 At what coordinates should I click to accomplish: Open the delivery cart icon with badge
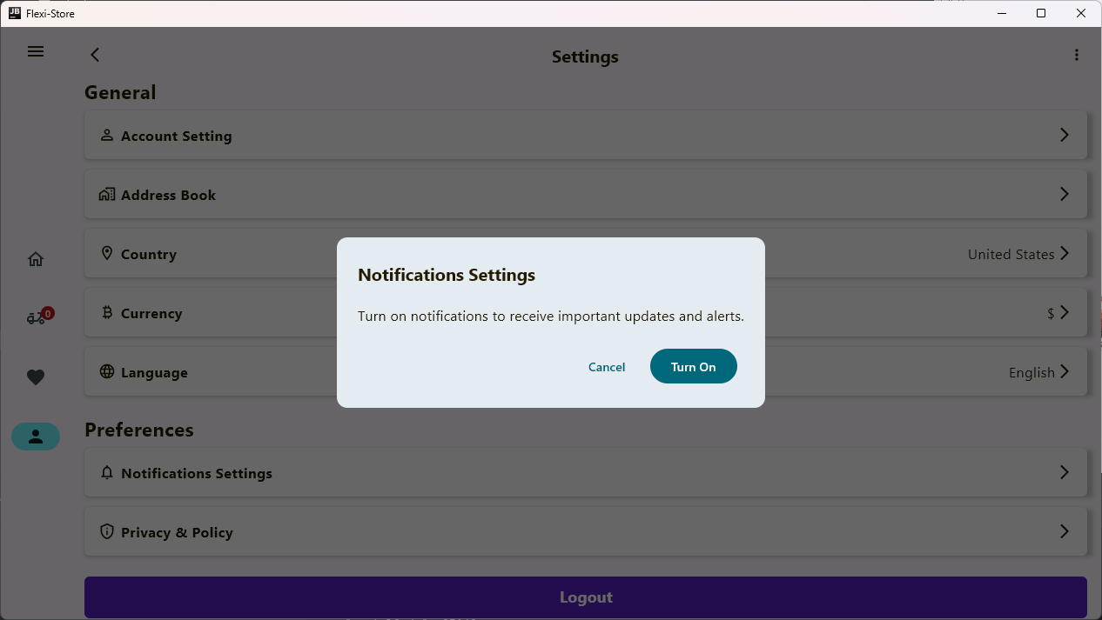37,317
